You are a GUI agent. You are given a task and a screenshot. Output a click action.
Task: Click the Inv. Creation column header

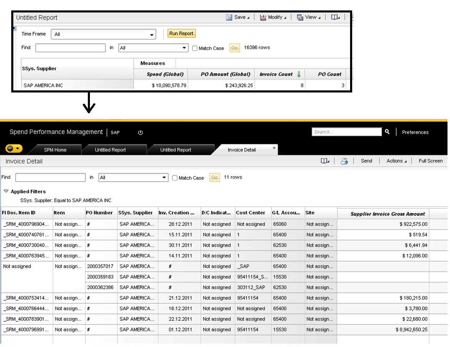(x=179, y=213)
